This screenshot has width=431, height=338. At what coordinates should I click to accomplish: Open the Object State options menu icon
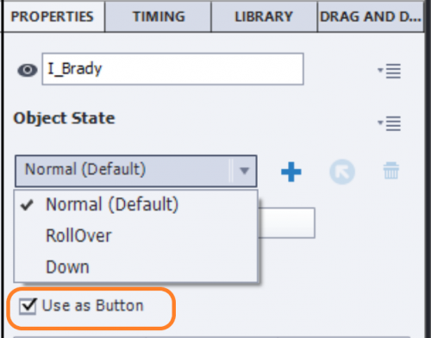pyautogui.click(x=390, y=123)
